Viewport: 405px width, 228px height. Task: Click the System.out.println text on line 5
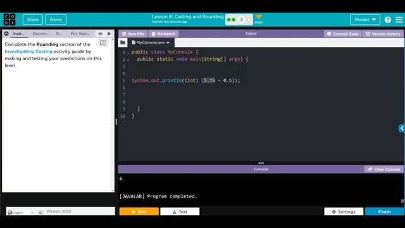[157, 80]
